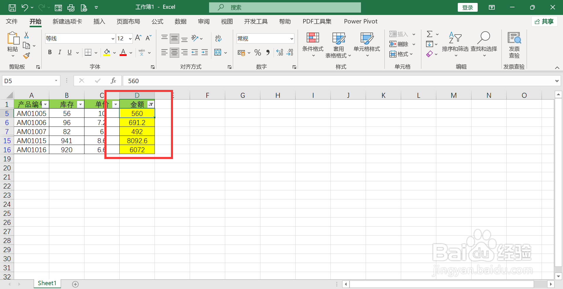This screenshot has width=563, height=289.
Task: Click Decrease Decimal icon
Action: (x=290, y=52)
